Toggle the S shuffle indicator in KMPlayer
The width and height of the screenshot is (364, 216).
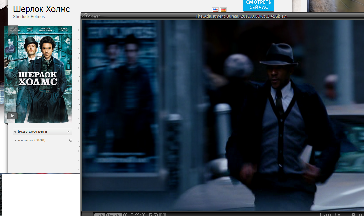[x=164, y=215]
